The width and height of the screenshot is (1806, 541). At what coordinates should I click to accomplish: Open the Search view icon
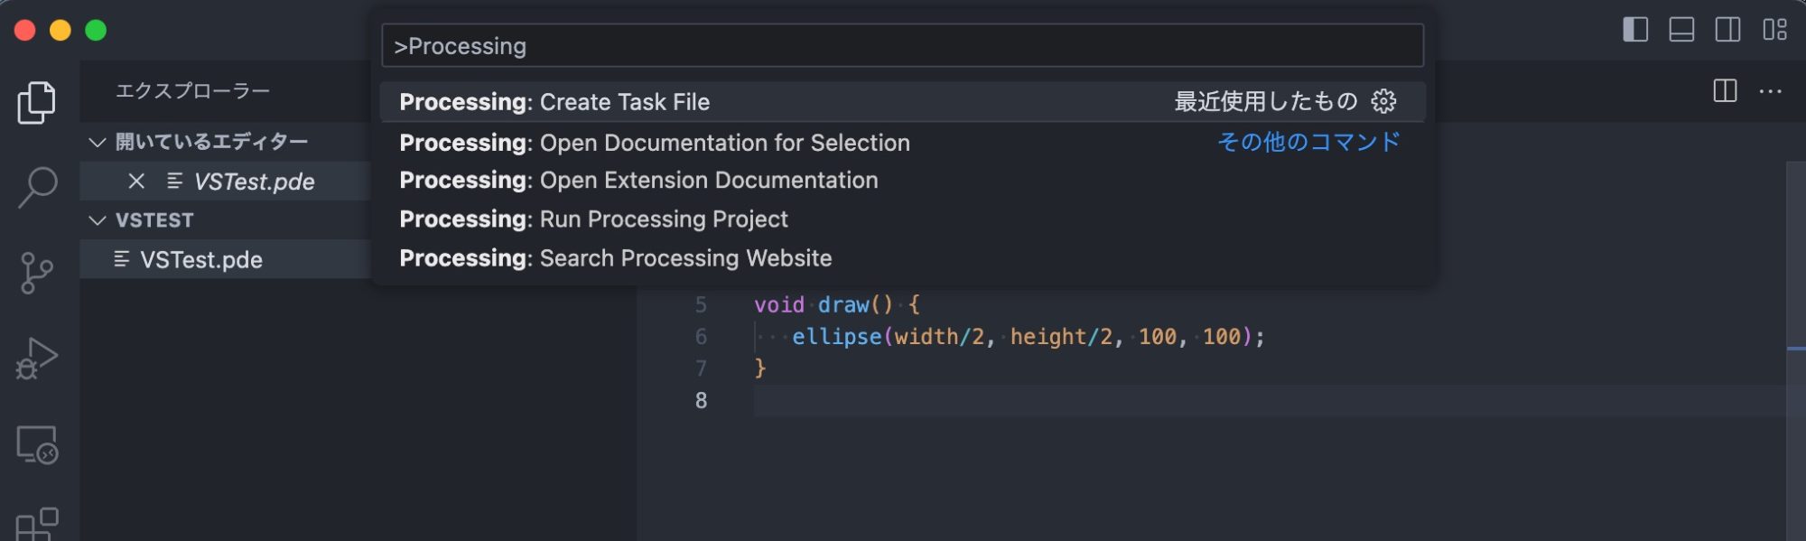point(37,187)
